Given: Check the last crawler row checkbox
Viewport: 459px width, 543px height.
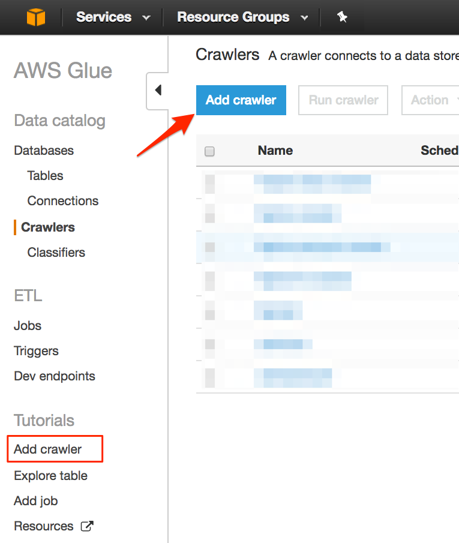Looking at the screenshot, I should 209,378.
